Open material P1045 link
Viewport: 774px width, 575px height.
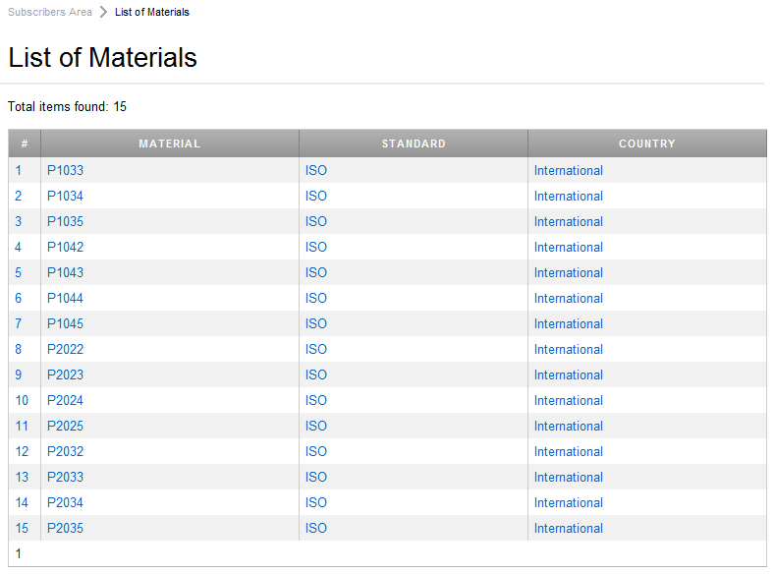65,323
